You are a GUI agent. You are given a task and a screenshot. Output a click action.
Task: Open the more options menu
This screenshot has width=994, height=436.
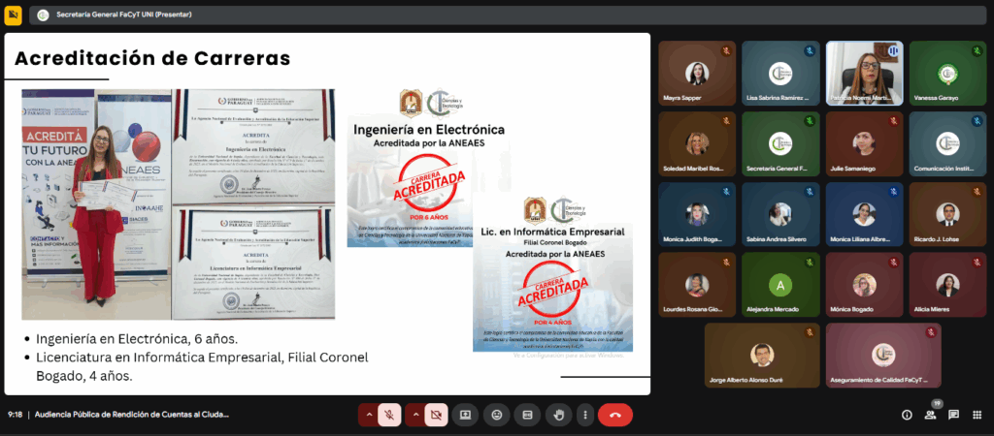[x=584, y=415]
